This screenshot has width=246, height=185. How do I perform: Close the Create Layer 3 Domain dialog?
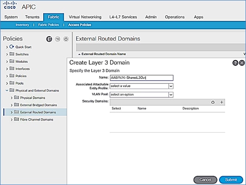point(242,63)
